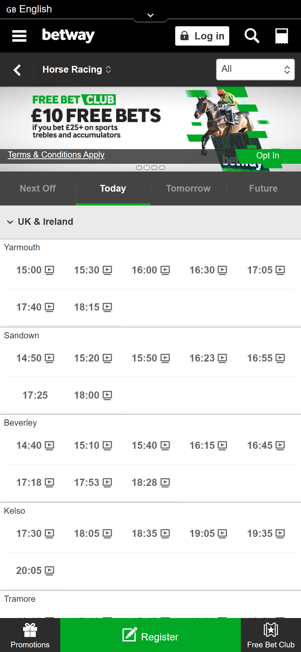The height and width of the screenshot is (652, 301).
Task: Switch to the Tomorrow tab
Action: [x=188, y=188]
